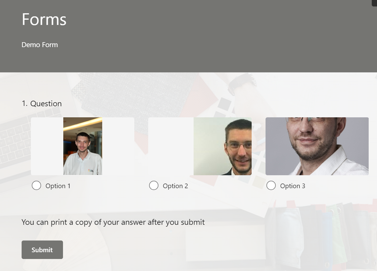Click the "Option 3" label text
The height and width of the screenshot is (271, 377).
(292, 186)
